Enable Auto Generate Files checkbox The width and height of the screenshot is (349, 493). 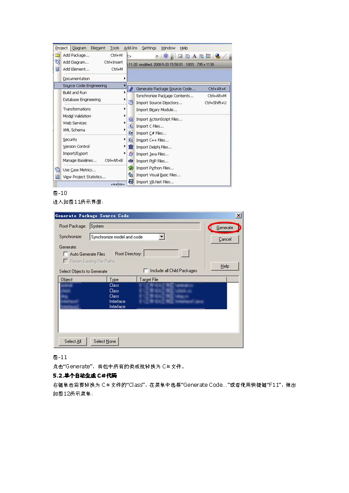click(x=65, y=254)
